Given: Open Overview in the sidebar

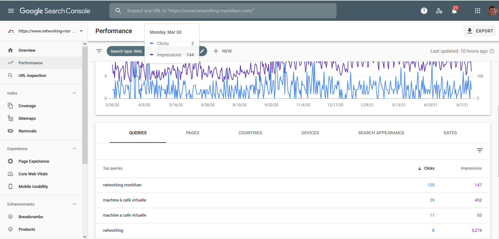Looking at the screenshot, I should point(41,50).
